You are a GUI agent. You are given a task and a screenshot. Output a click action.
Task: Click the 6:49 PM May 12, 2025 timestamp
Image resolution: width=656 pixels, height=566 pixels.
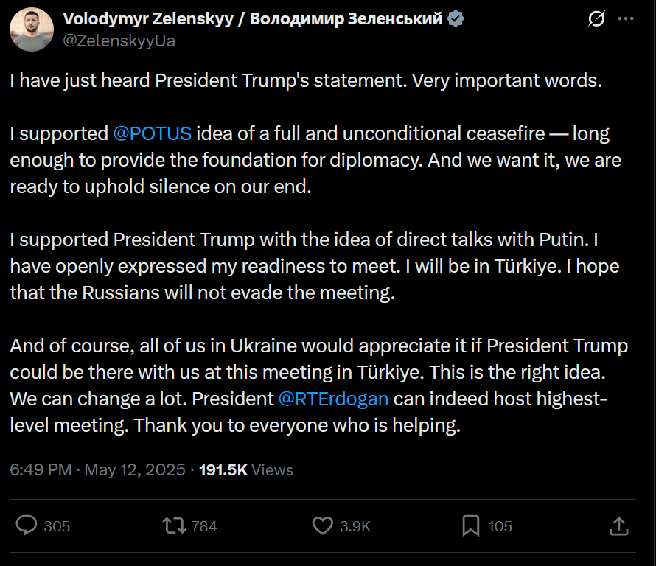pyautogui.click(x=97, y=469)
